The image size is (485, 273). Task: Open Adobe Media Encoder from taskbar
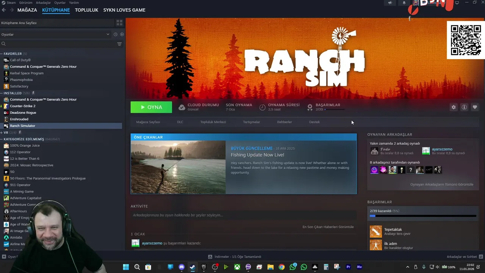click(359, 267)
